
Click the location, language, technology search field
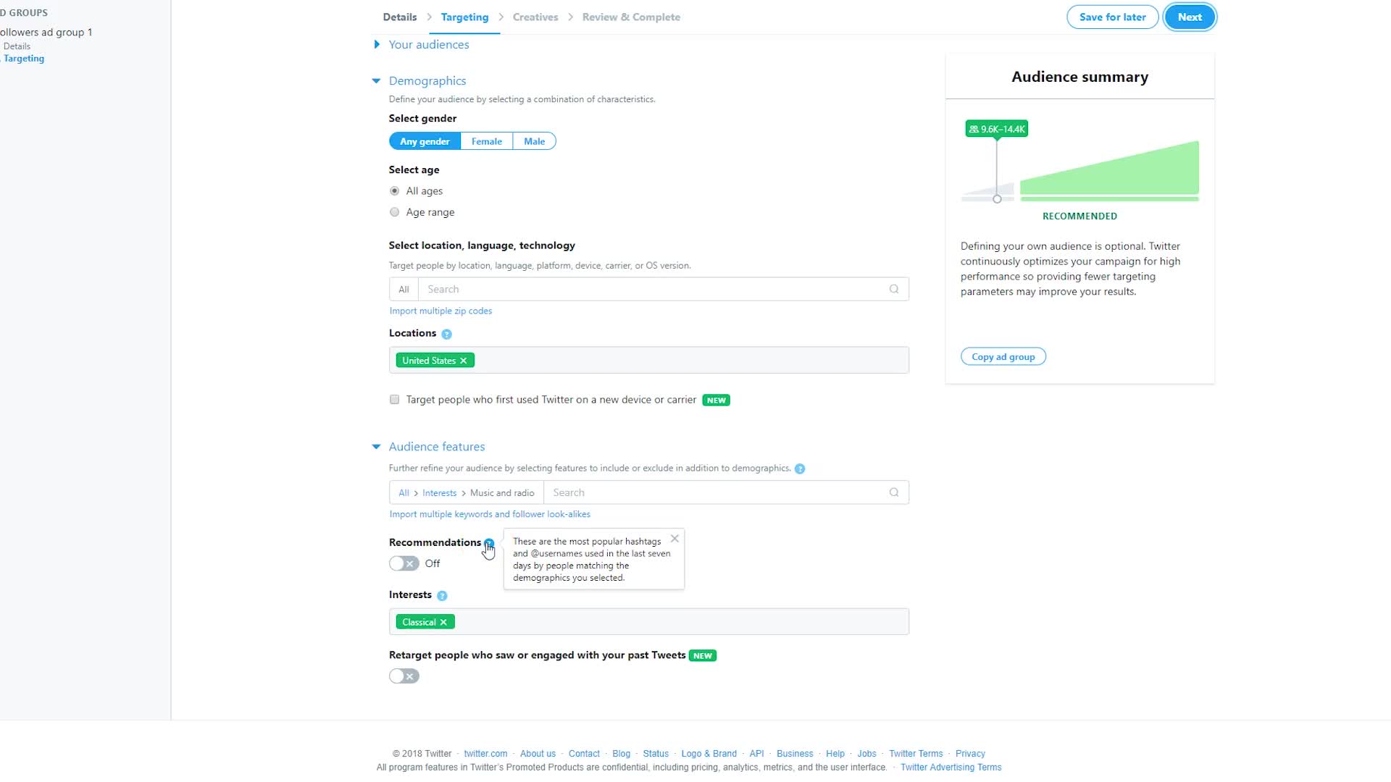pyautogui.click(x=652, y=290)
